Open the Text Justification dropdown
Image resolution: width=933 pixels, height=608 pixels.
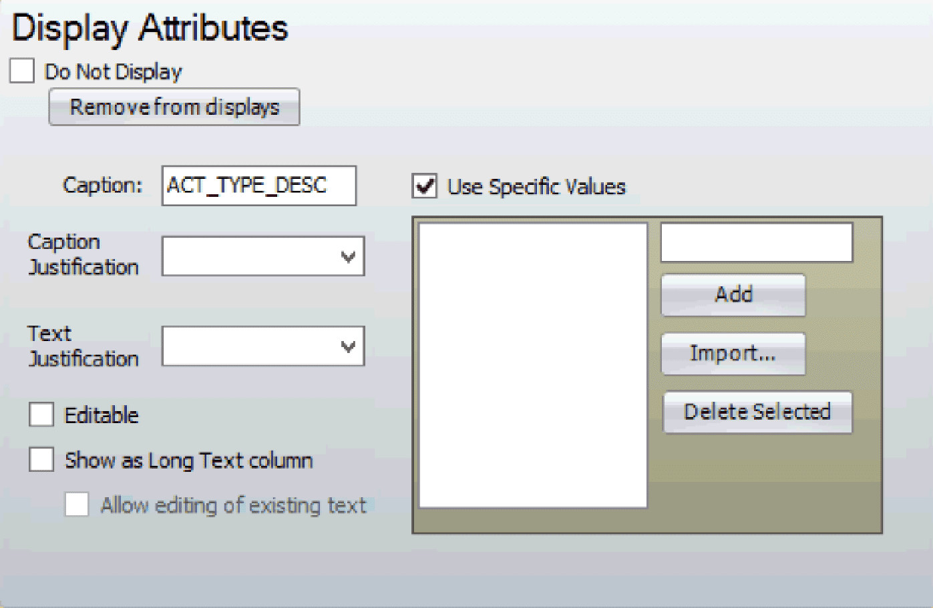pyautogui.click(x=254, y=346)
